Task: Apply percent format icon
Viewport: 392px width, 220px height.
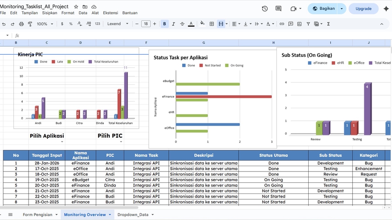Action: point(71,24)
